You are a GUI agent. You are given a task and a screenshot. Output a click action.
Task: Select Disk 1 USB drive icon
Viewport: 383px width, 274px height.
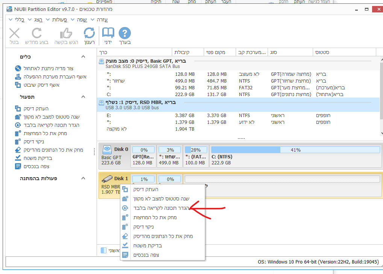(107, 179)
